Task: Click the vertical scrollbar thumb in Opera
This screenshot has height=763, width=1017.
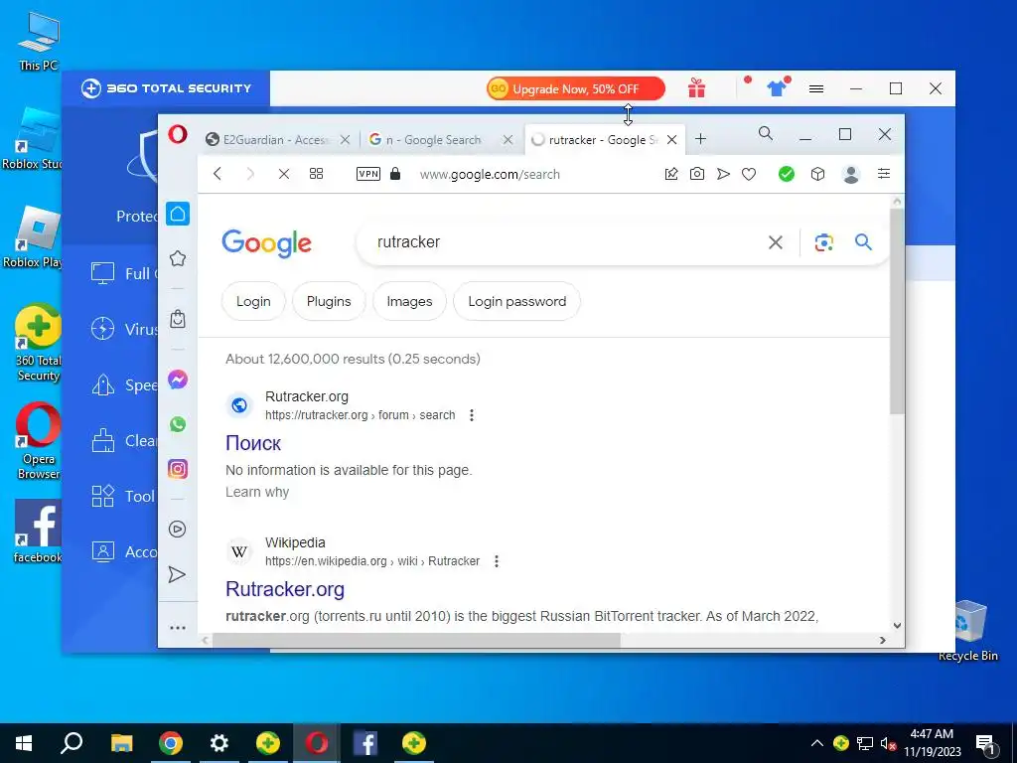Action: pyautogui.click(x=897, y=311)
